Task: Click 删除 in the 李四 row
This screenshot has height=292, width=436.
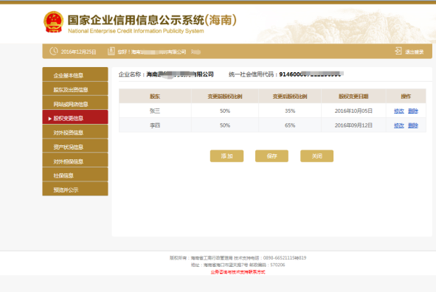Action: (x=413, y=125)
